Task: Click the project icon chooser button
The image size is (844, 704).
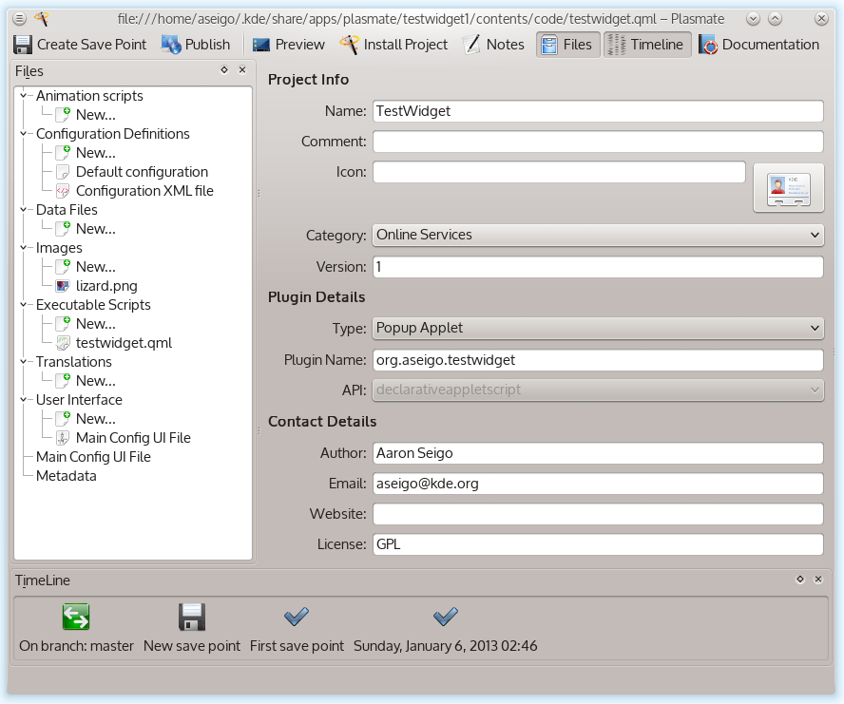Action: (x=788, y=187)
